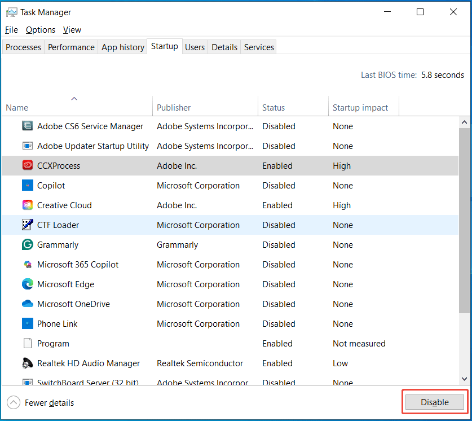The height and width of the screenshot is (421, 472).
Task: Click the scrollbar up arrow
Action: [x=464, y=122]
